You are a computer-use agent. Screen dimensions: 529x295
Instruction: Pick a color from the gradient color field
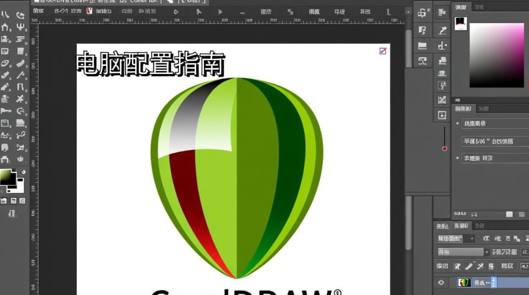[496, 55]
